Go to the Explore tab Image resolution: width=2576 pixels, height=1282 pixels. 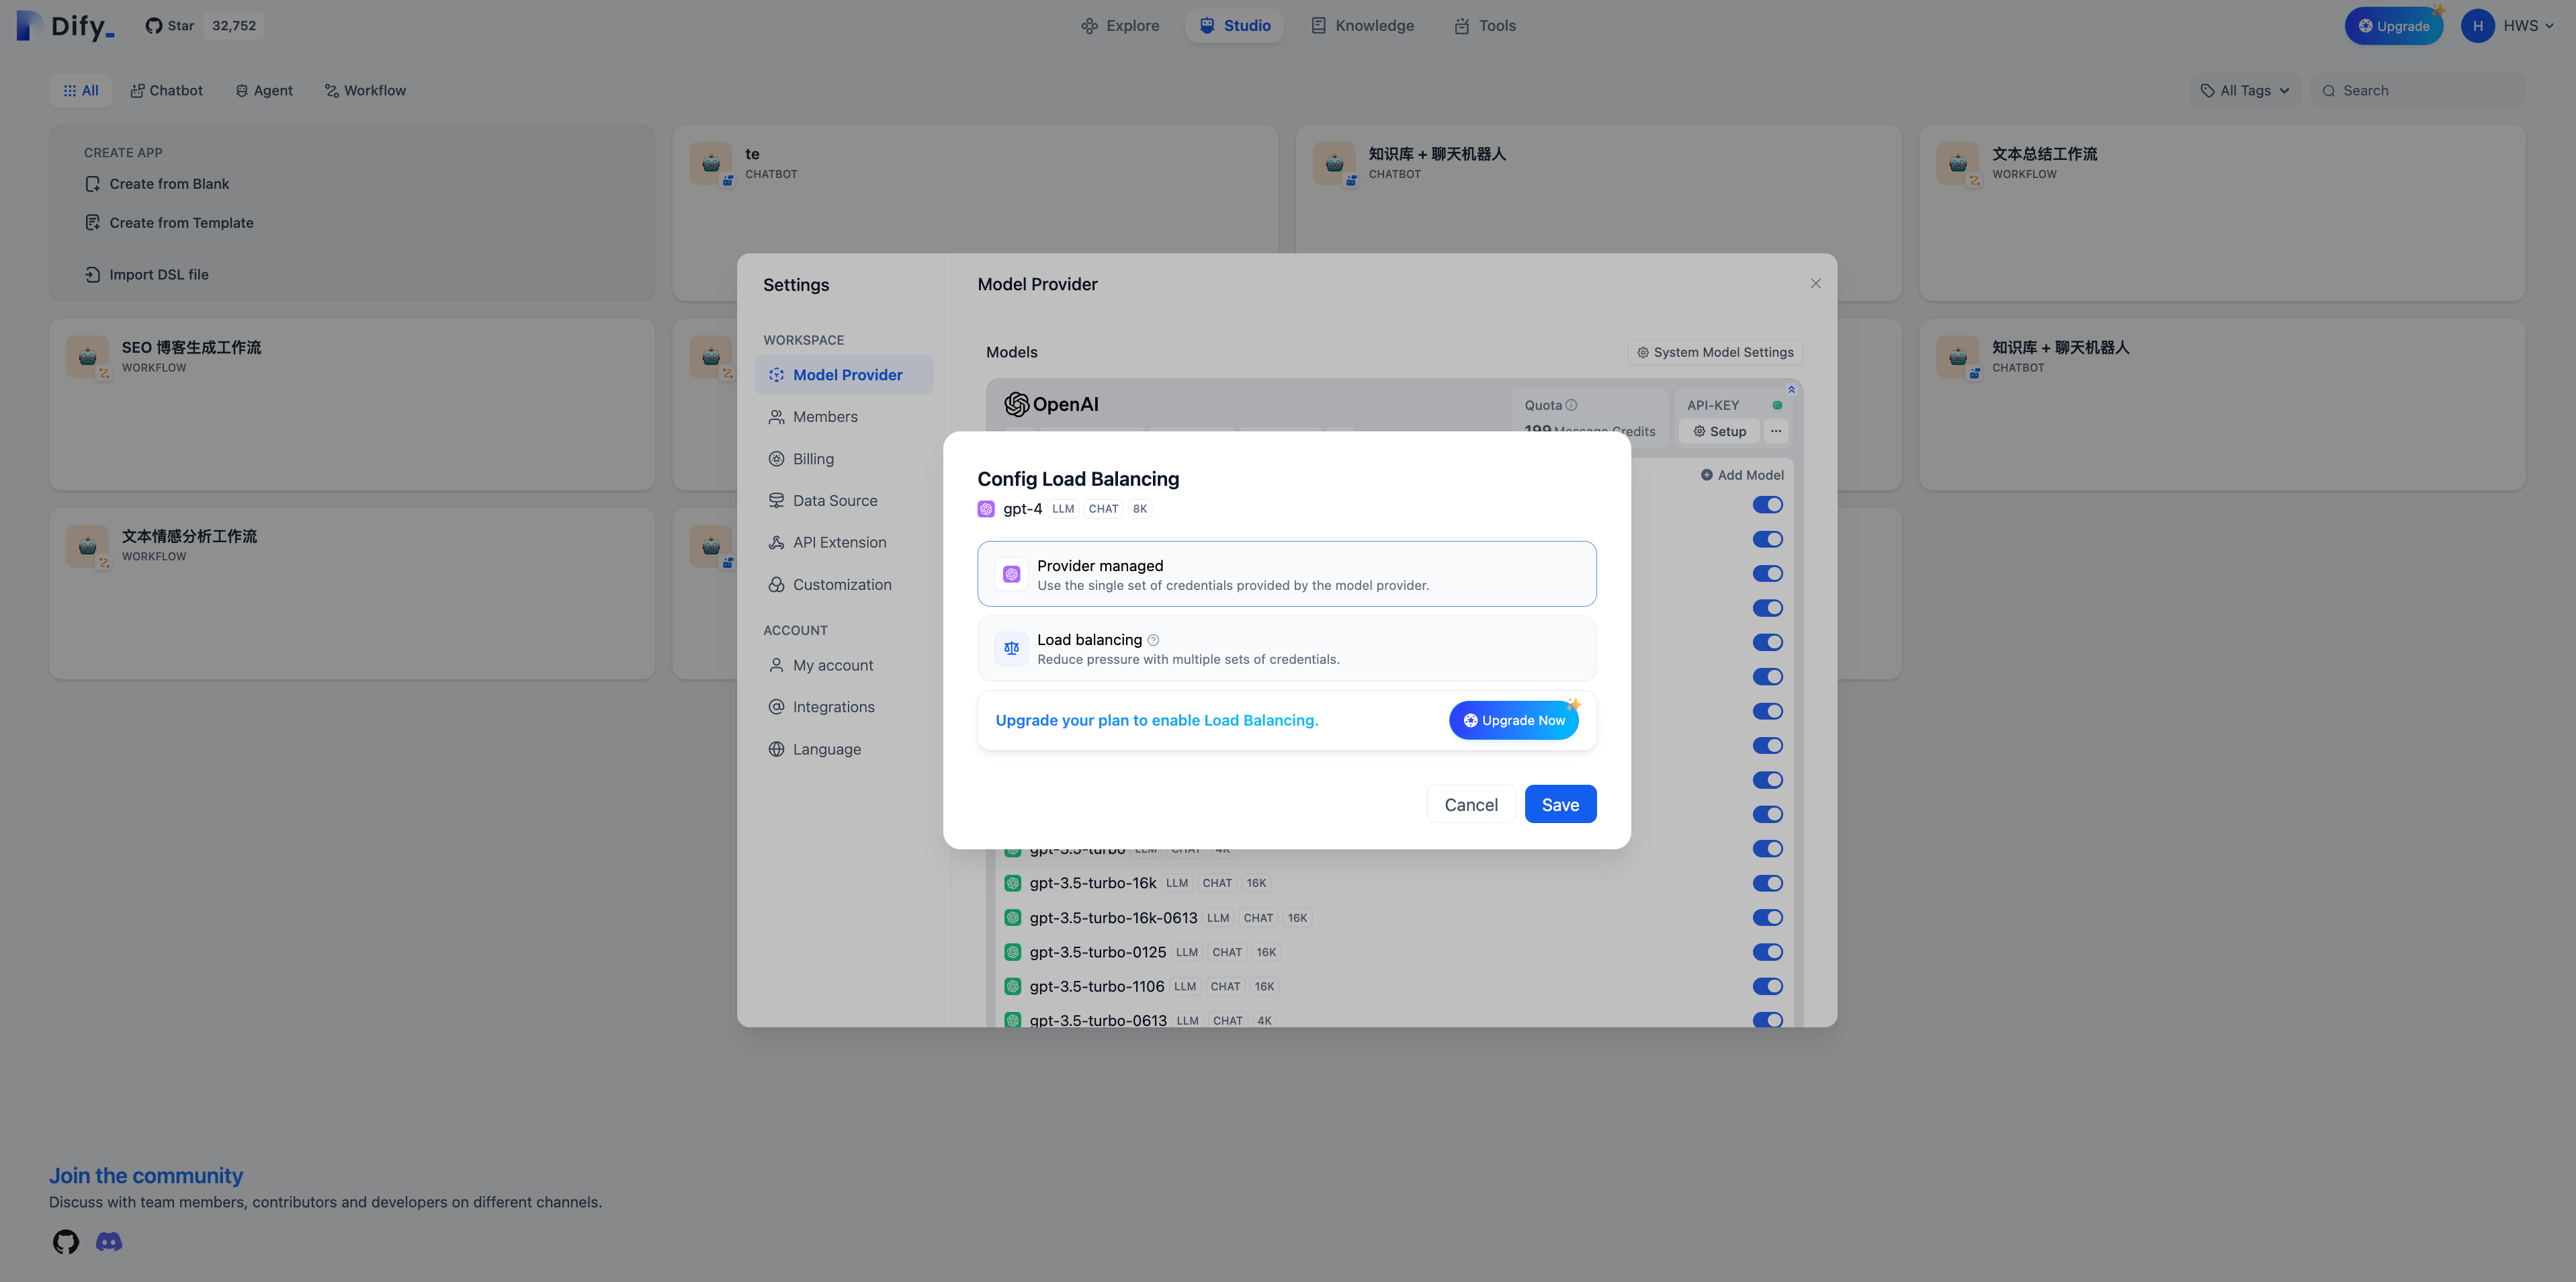click(x=1120, y=26)
